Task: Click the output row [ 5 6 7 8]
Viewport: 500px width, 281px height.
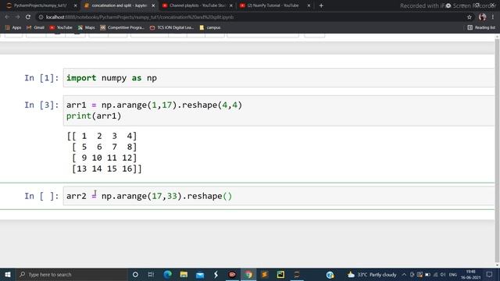Action: 104,147
